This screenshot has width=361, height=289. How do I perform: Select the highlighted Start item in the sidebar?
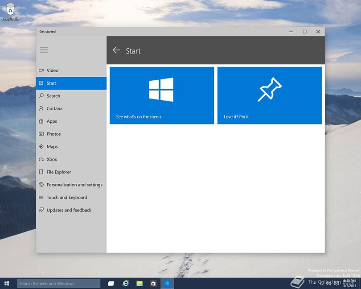coord(71,83)
